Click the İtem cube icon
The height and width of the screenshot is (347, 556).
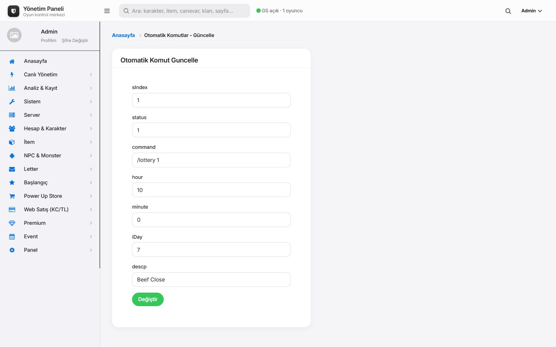[12, 142]
